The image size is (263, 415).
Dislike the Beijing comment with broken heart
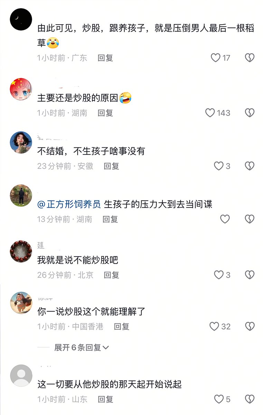coord(250,275)
